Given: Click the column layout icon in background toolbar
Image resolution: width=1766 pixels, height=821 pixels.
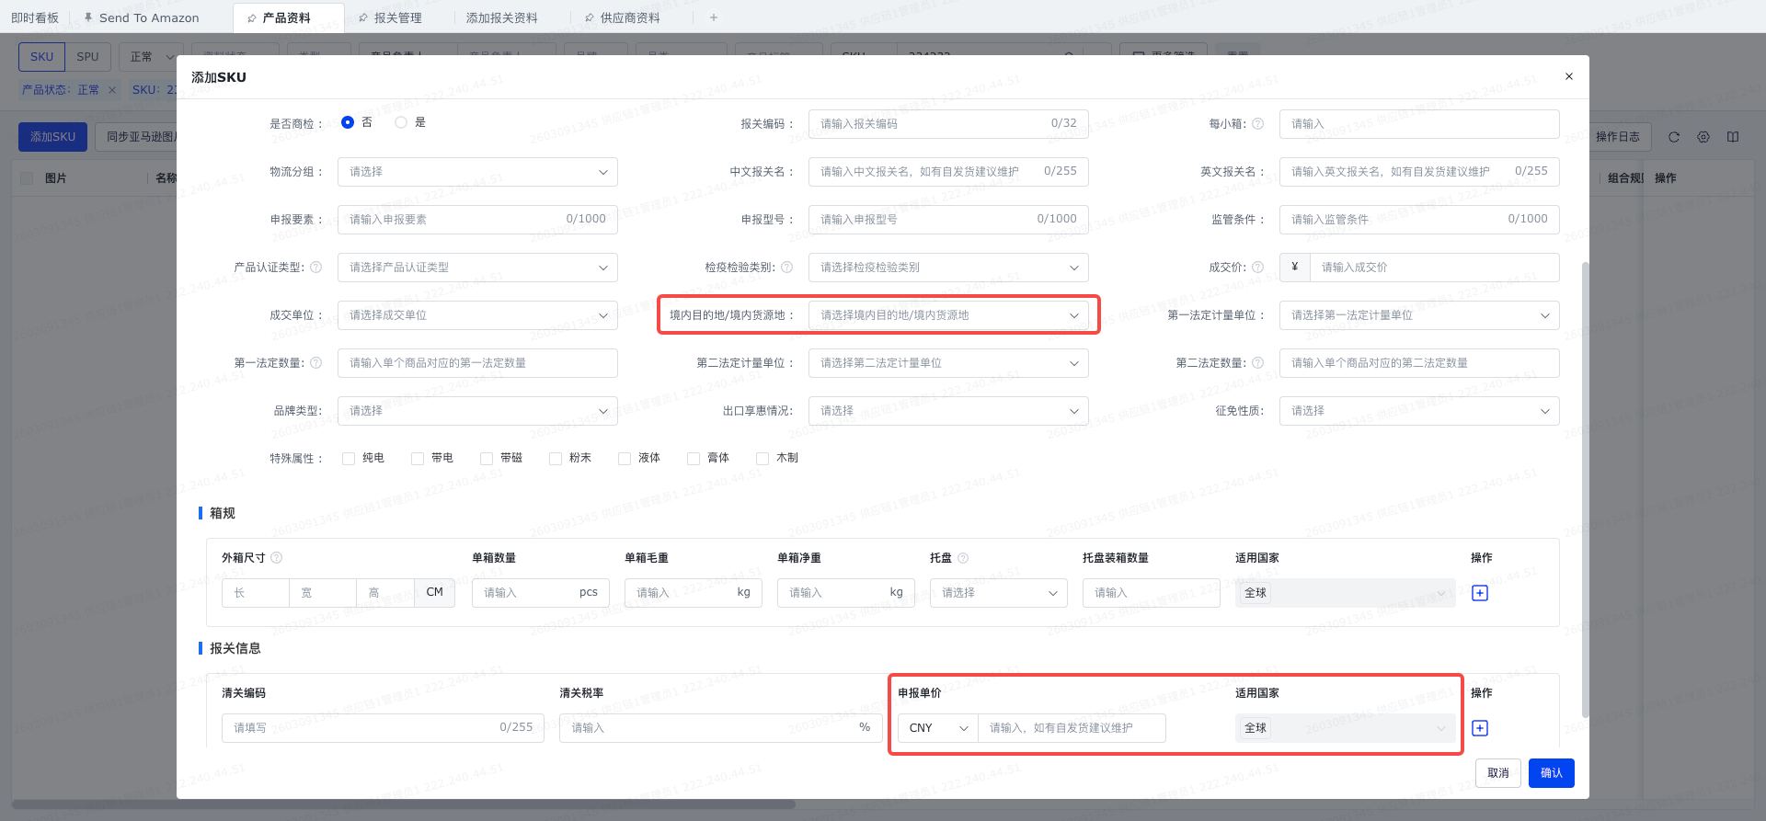Looking at the screenshot, I should 1733,137.
